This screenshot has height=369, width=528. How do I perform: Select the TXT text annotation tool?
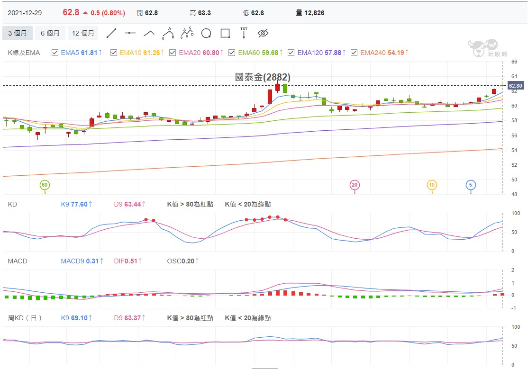click(x=244, y=33)
